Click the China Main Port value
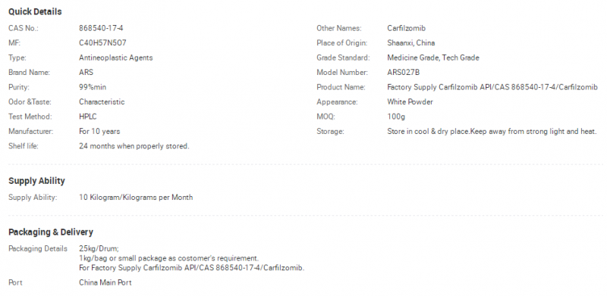The width and height of the screenshot is (607, 296). click(x=105, y=282)
